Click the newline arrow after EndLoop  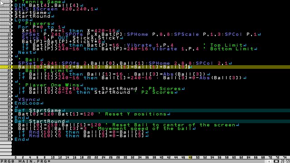click(42, 103)
